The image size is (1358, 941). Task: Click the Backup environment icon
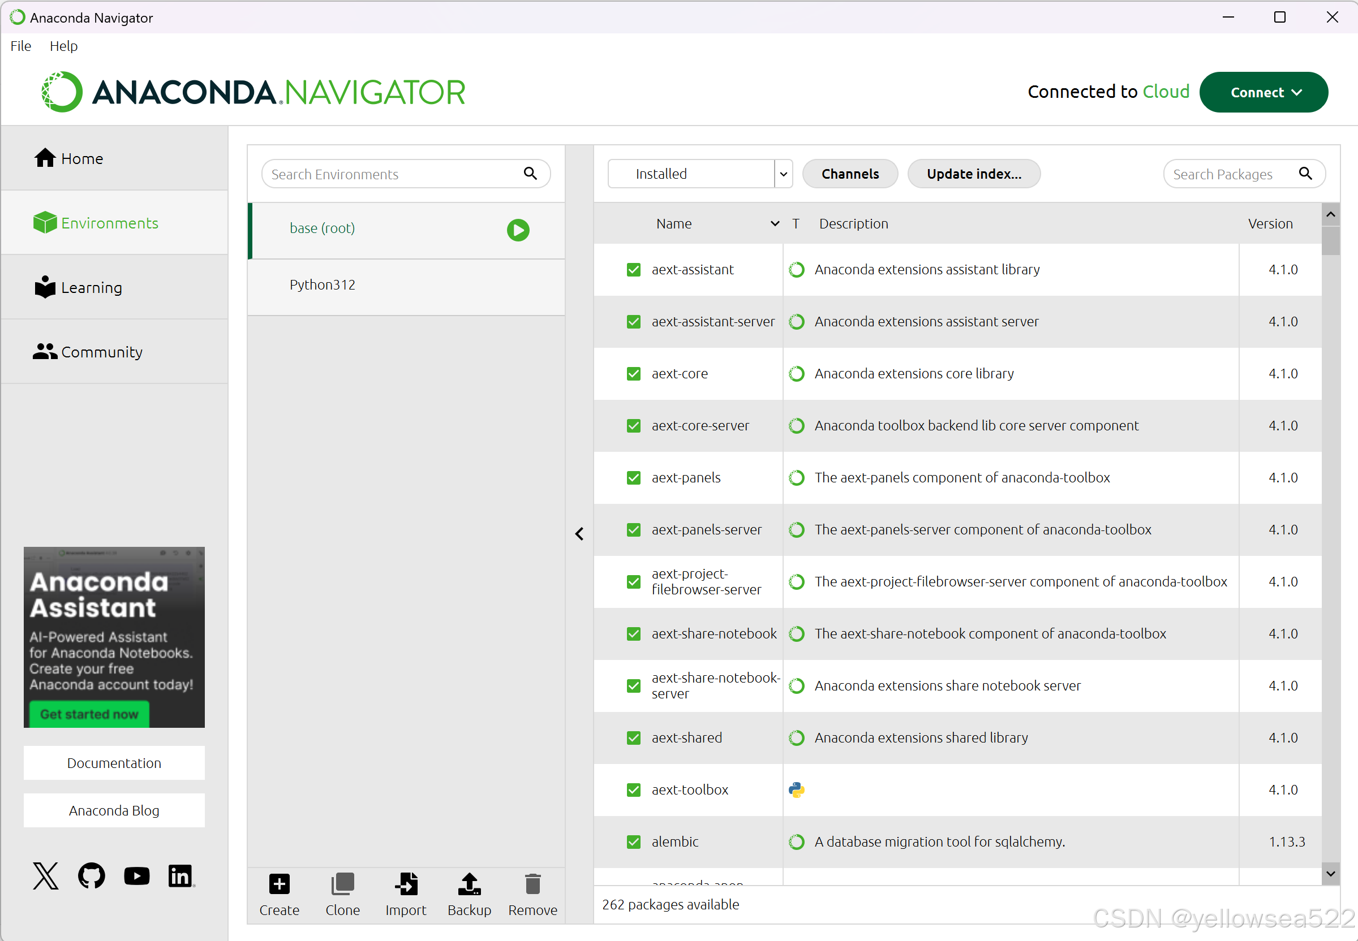coord(469,884)
